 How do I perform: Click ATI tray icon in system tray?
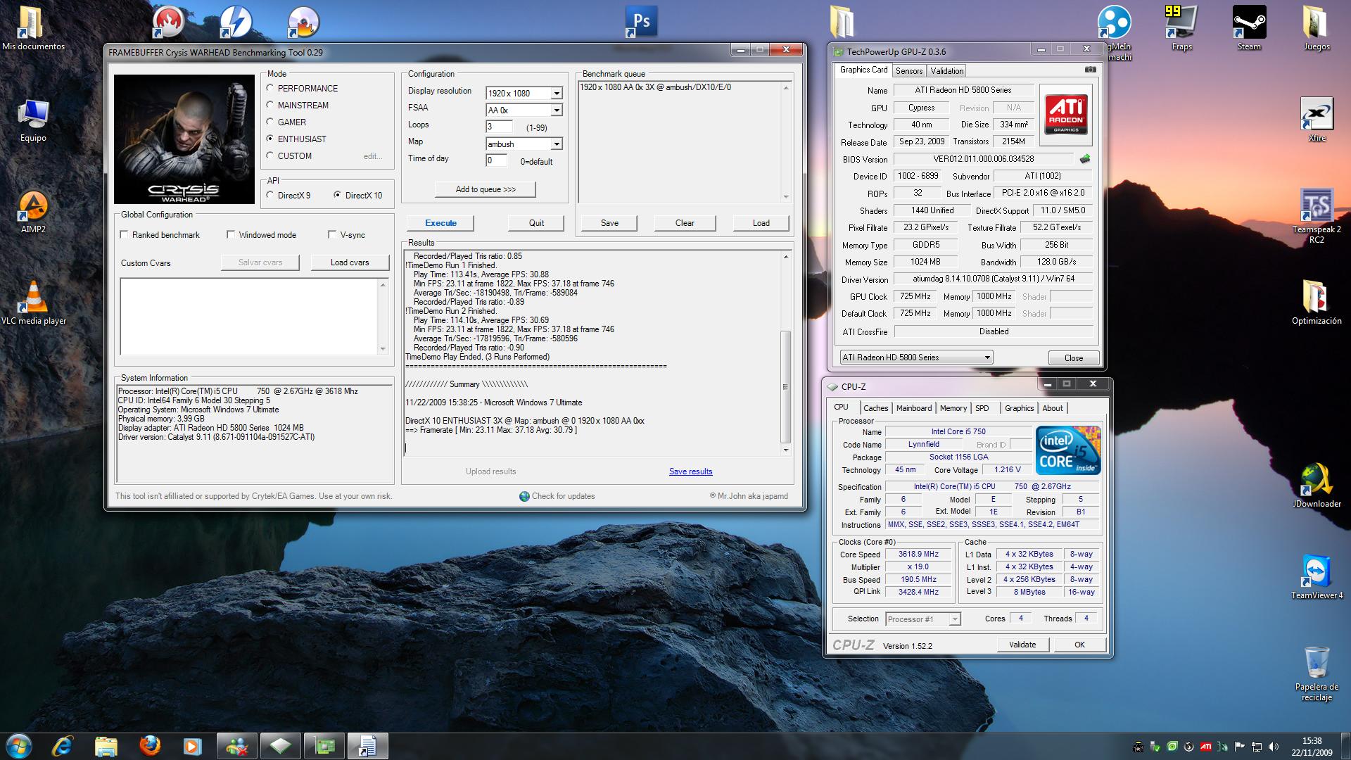point(1205,747)
